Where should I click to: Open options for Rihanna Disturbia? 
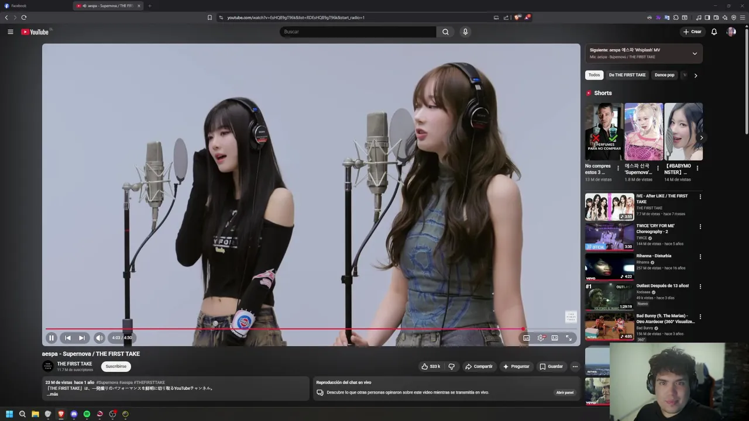(700, 257)
